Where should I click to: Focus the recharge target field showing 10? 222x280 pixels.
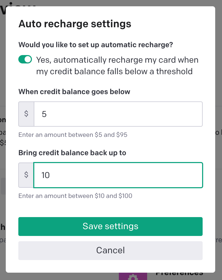tap(118, 175)
